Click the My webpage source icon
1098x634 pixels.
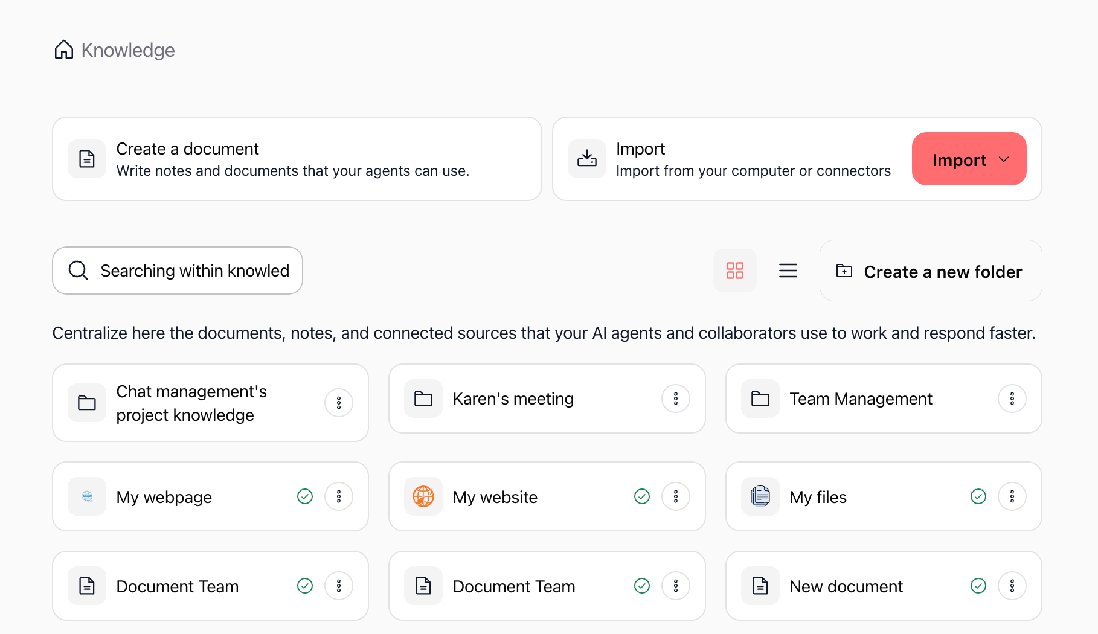click(87, 496)
